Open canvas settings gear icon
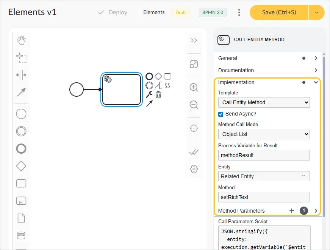Image resolution: width=330 pixels, height=250 pixels. click(x=194, y=169)
